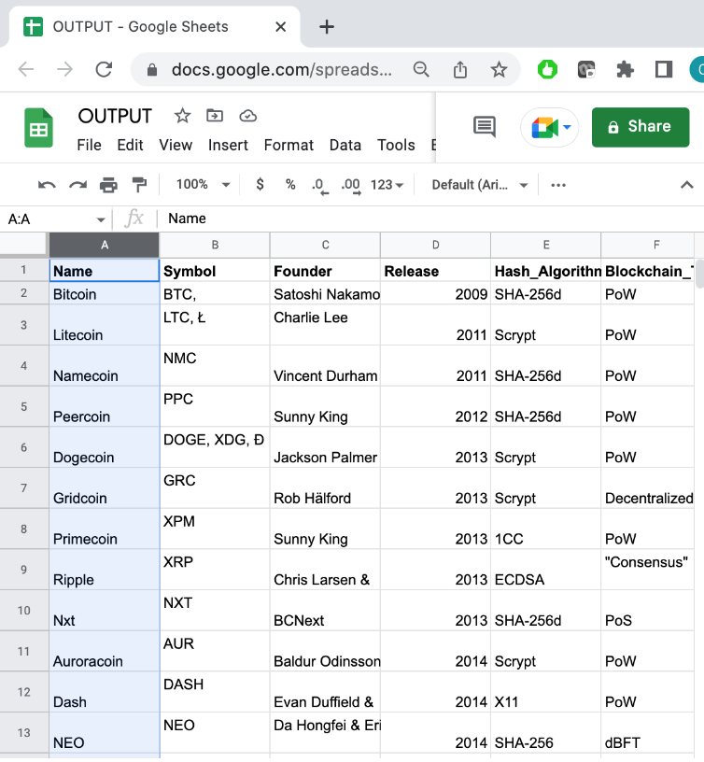The width and height of the screenshot is (704, 762).
Task: Select row 7 header
Action: [x=23, y=488]
